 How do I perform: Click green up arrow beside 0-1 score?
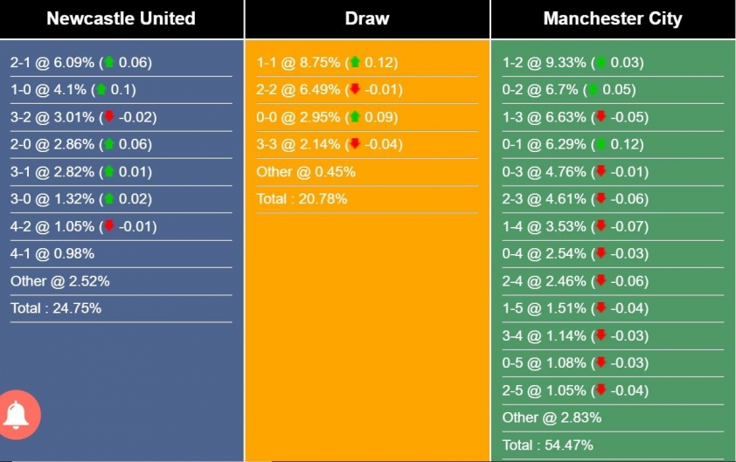click(x=601, y=144)
